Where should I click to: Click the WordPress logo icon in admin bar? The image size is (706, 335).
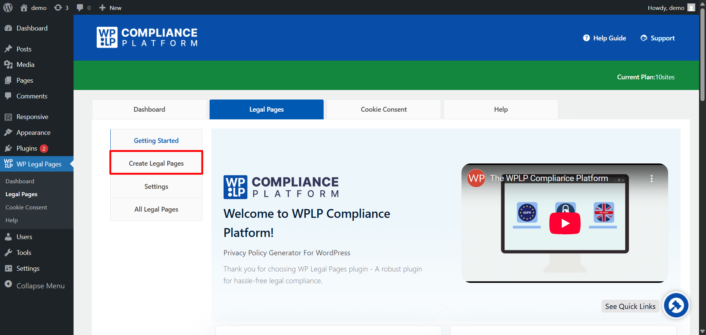8,8
